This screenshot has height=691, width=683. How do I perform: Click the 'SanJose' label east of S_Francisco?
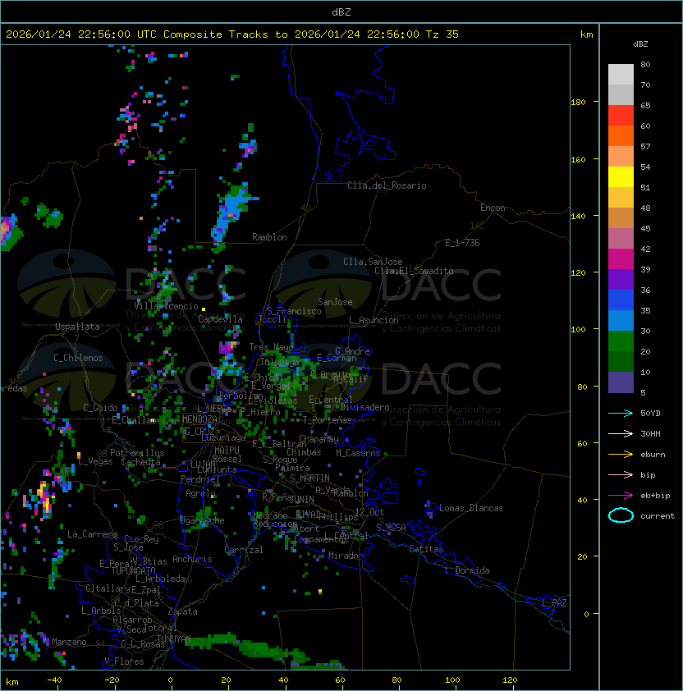(335, 302)
